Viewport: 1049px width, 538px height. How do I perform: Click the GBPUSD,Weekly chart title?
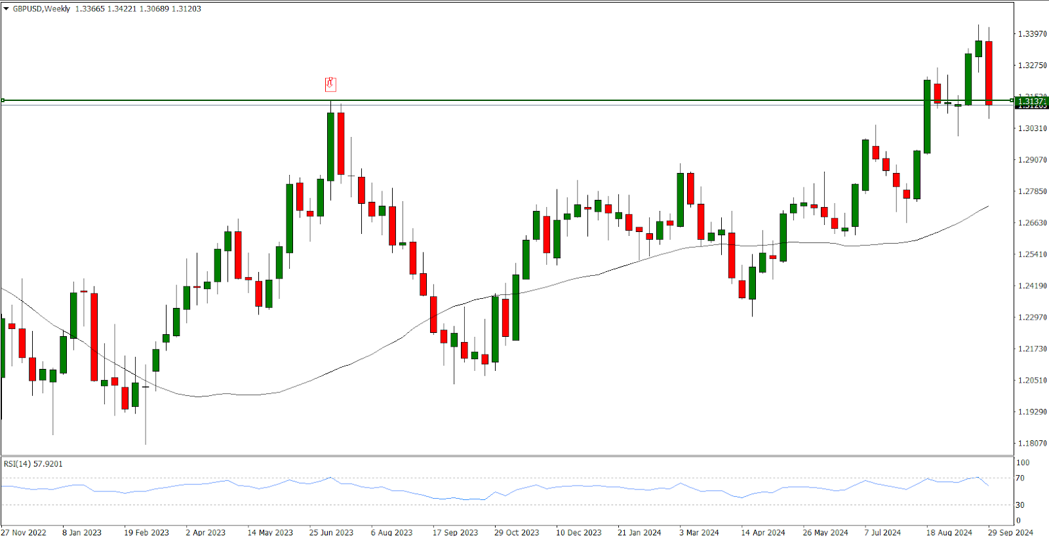[x=41, y=9]
